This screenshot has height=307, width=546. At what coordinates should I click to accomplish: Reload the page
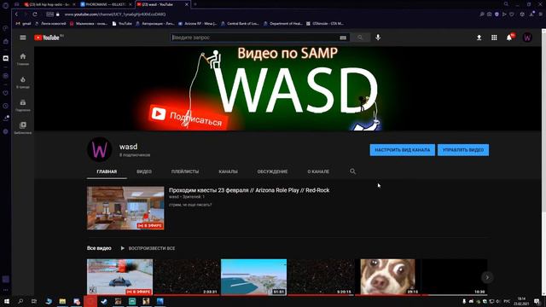(x=35, y=14)
